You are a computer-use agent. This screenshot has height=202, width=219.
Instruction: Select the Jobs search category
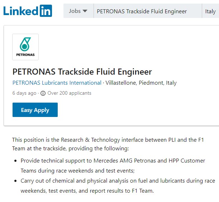tap(78, 11)
